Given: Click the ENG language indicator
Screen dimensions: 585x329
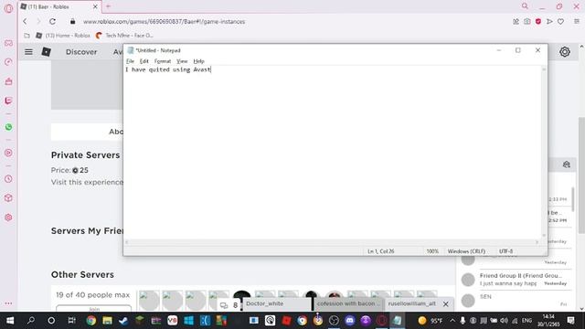Looking at the screenshot, I should click(x=526, y=321).
